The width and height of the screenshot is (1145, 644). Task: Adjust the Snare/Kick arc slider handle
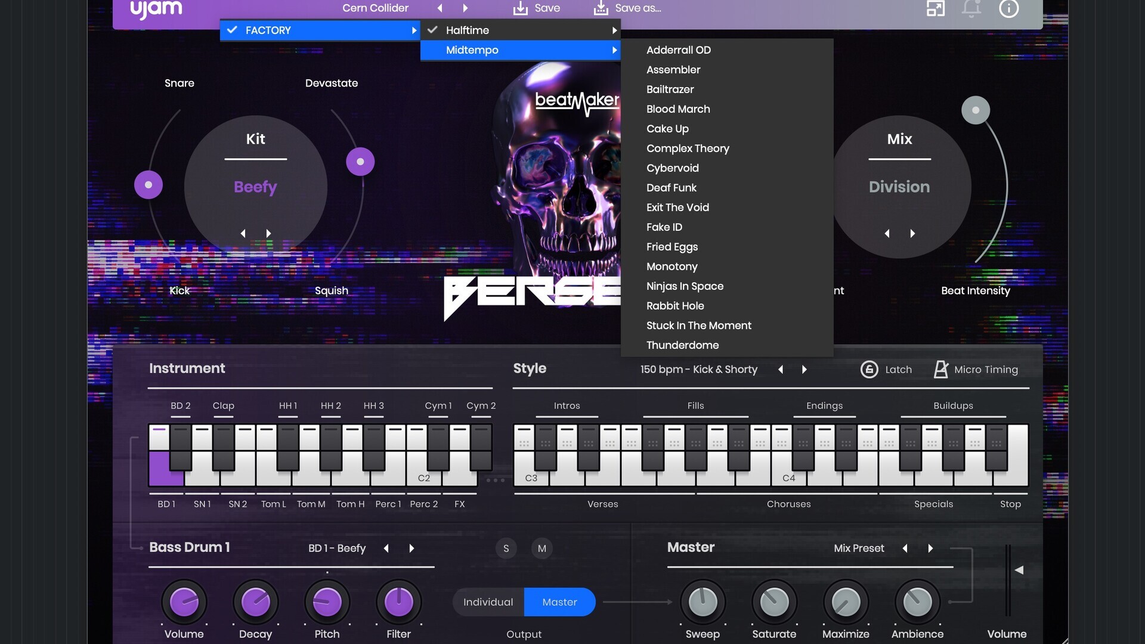coord(148,185)
